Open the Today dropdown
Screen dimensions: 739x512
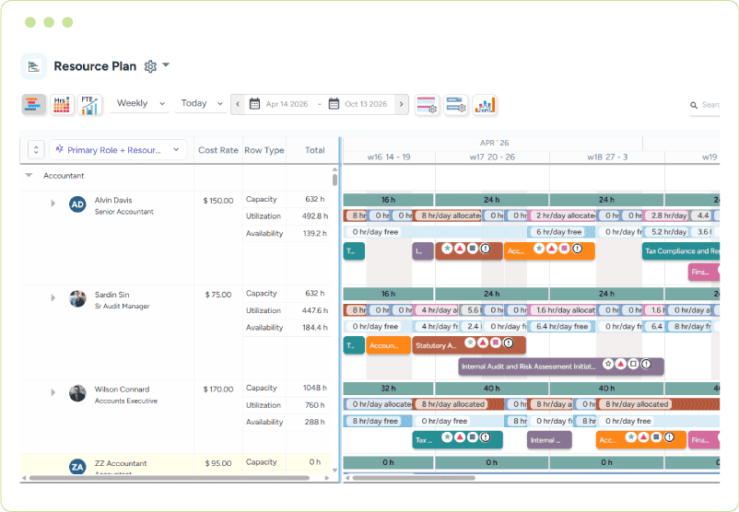pyautogui.click(x=201, y=103)
